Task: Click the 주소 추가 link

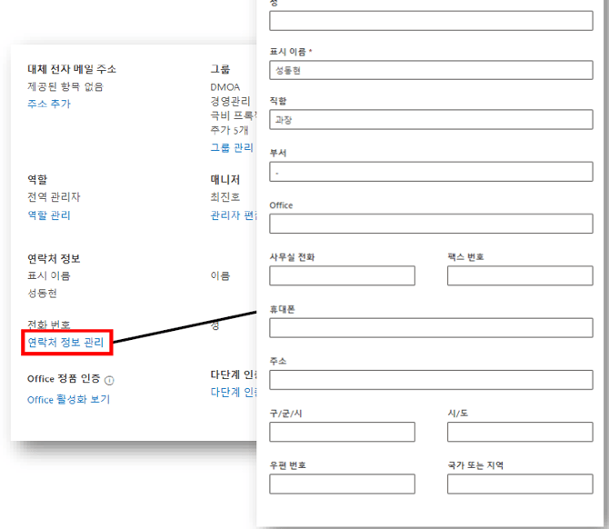Action: (48, 104)
